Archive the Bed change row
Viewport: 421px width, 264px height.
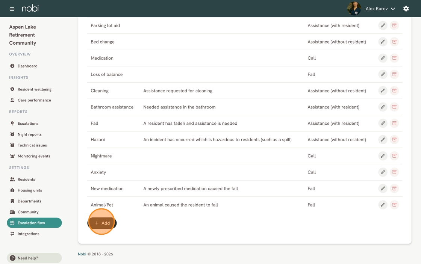coord(394,42)
